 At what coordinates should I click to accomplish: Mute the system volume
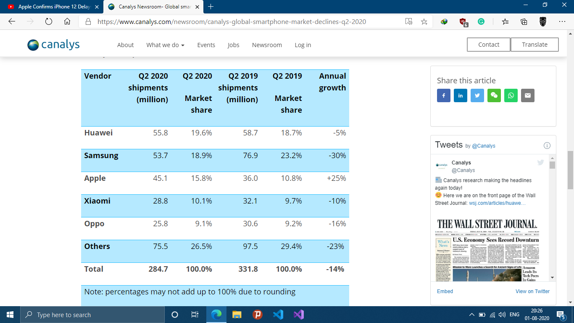(503, 315)
